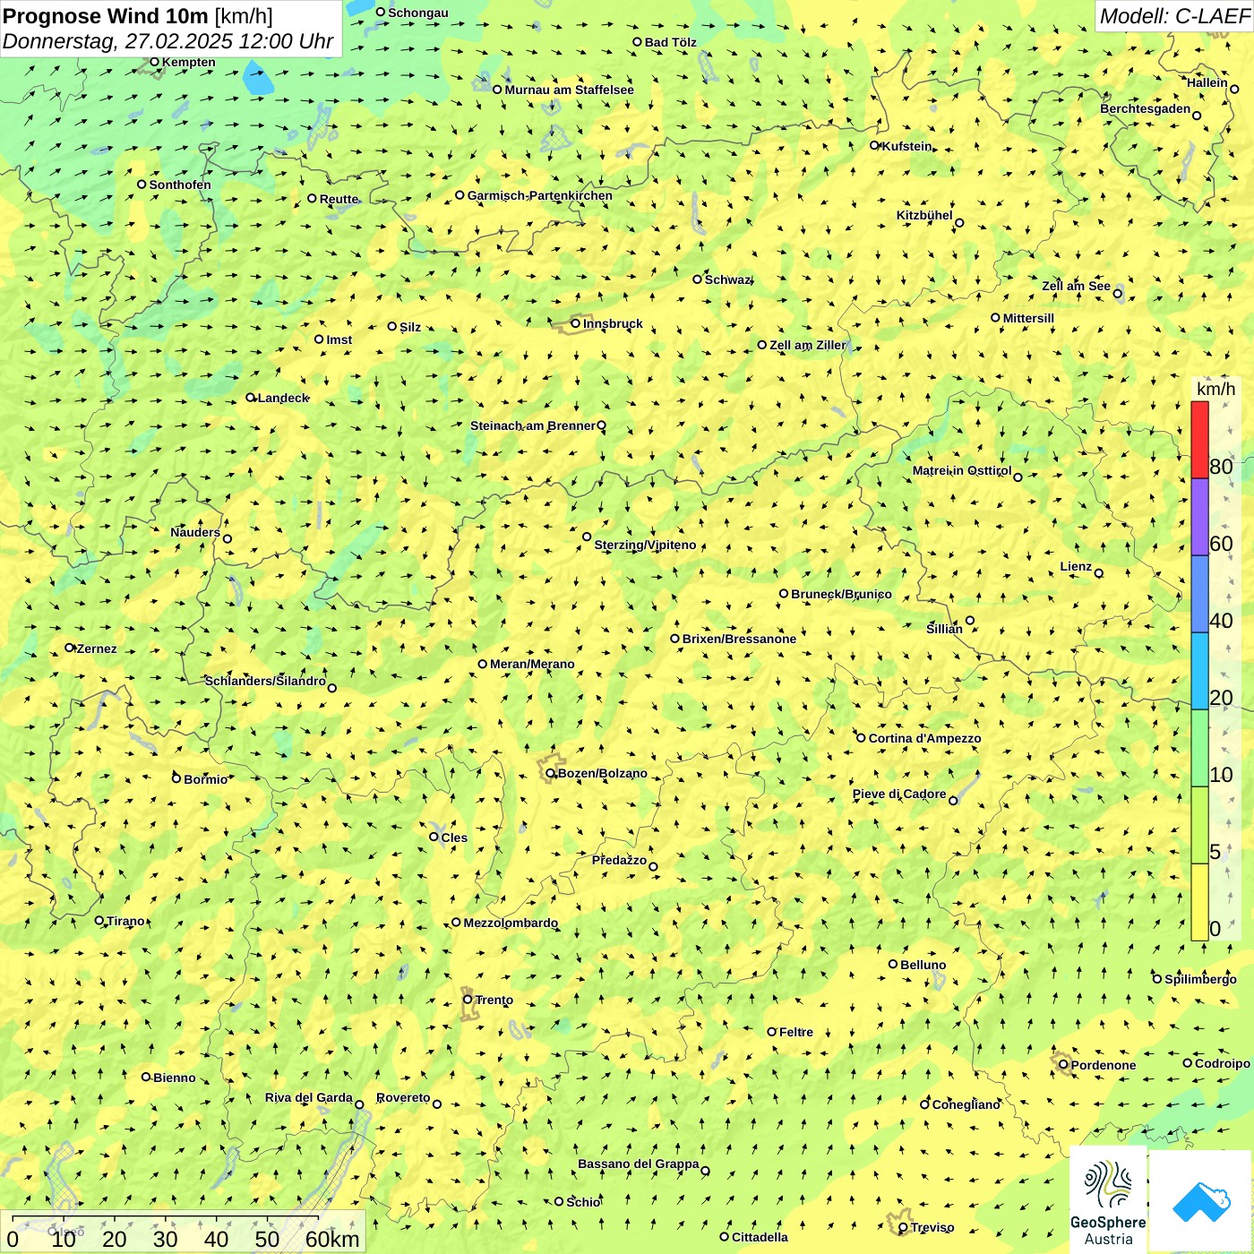Viewport: 1254px width, 1254px height.
Task: Click the yellow 0 km/h legend color
Action: click(x=1199, y=902)
